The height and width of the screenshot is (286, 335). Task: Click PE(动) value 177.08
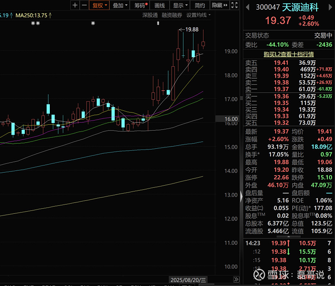point(323,208)
